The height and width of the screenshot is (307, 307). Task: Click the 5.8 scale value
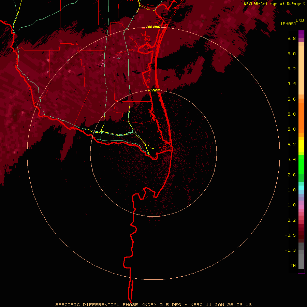click(292, 114)
